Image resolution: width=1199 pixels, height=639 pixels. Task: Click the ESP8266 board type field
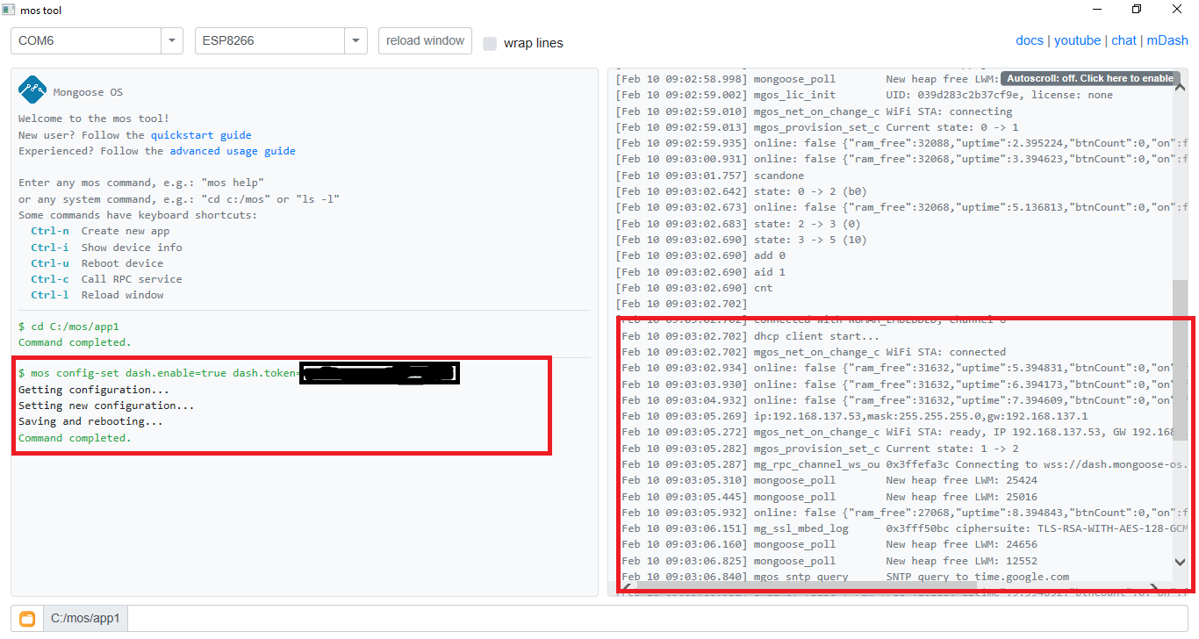pyautogui.click(x=269, y=40)
